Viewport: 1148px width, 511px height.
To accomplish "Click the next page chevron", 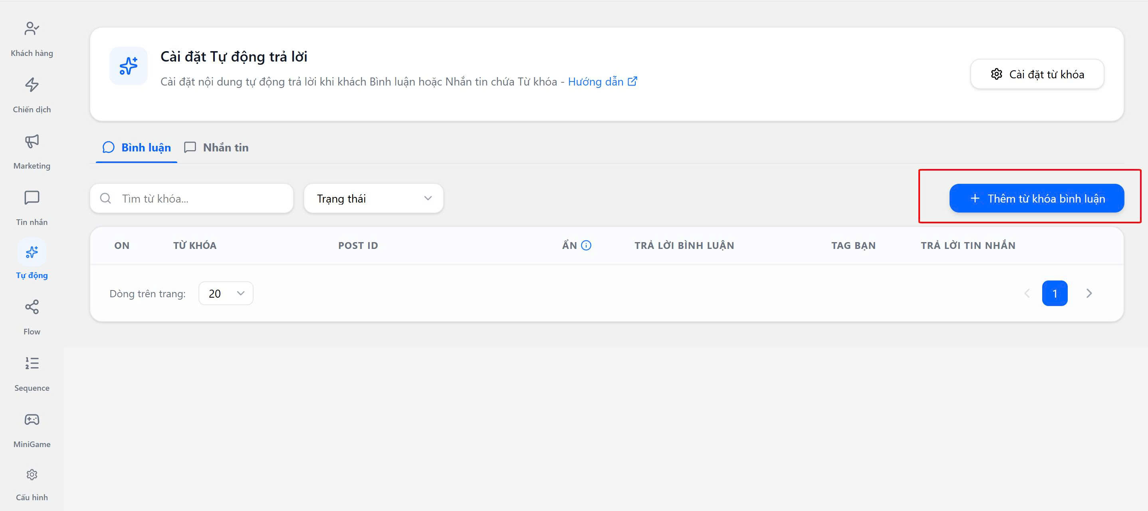I will coord(1089,293).
